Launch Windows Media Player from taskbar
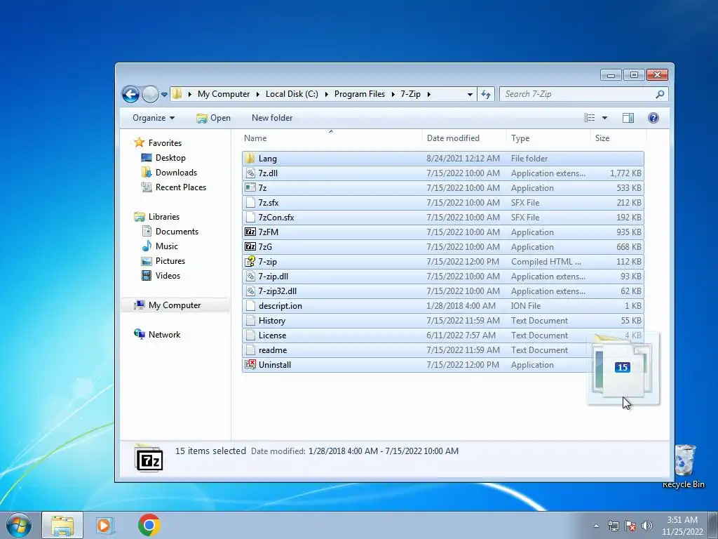Screen dimensions: 718x539 point(105,525)
